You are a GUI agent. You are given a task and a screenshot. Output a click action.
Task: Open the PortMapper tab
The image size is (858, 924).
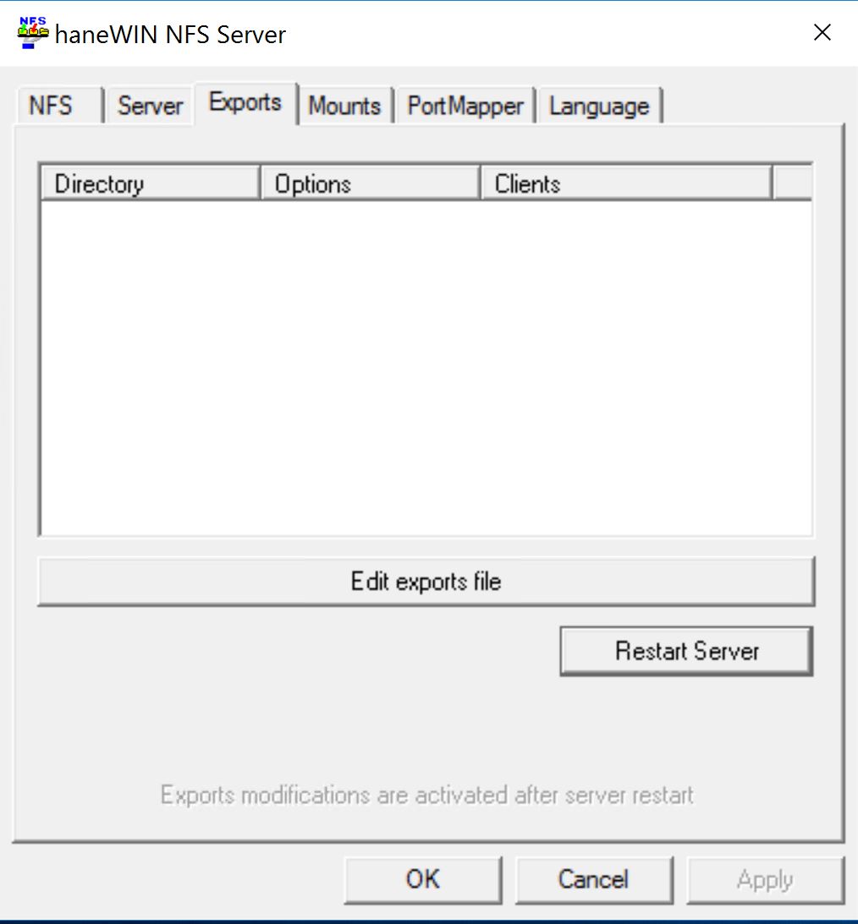[465, 106]
